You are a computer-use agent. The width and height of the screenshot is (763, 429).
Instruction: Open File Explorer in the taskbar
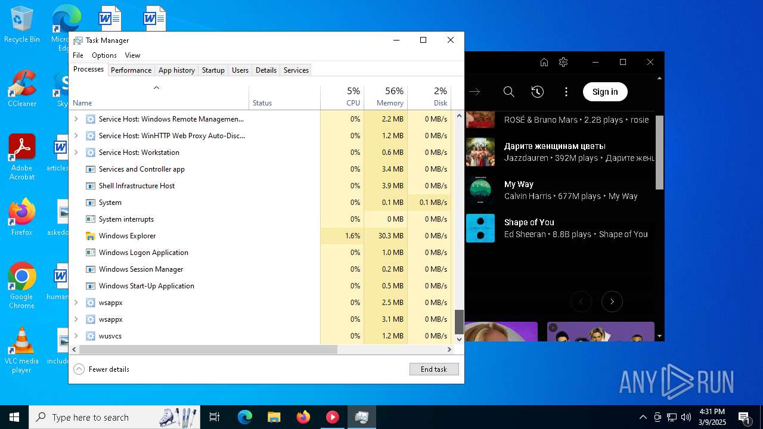274,417
